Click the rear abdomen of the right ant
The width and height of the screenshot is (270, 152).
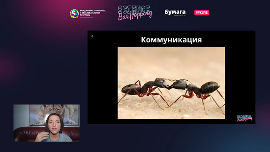(x=210, y=88)
